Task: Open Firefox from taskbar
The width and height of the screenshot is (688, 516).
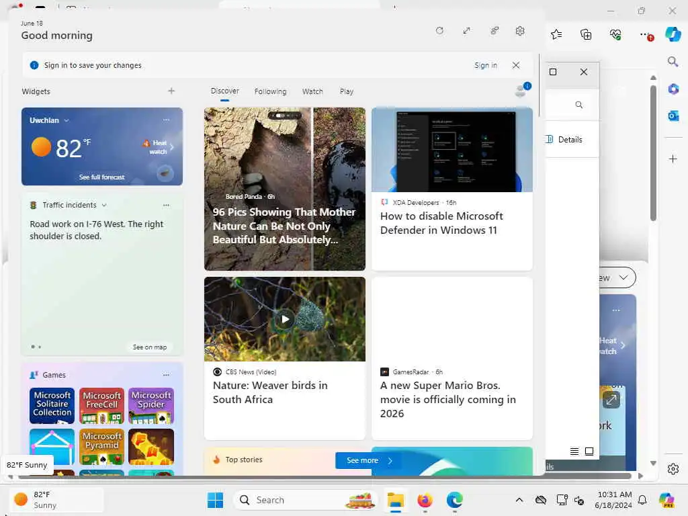Action: [425, 500]
